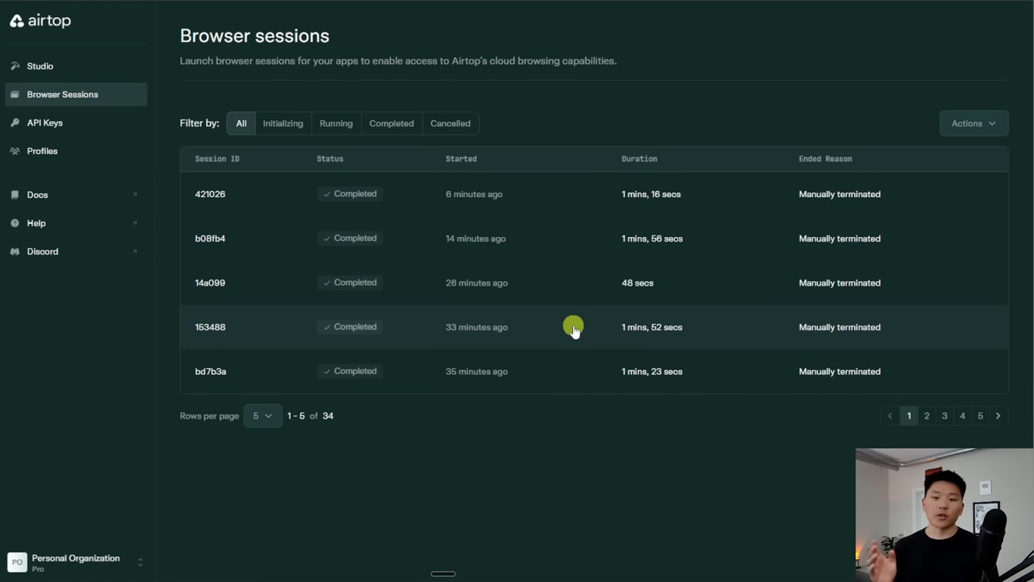Go to next page arrow
Image resolution: width=1034 pixels, height=582 pixels.
(x=999, y=416)
